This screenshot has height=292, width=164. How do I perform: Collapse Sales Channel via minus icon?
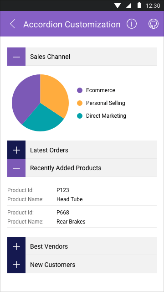[x=16, y=57]
